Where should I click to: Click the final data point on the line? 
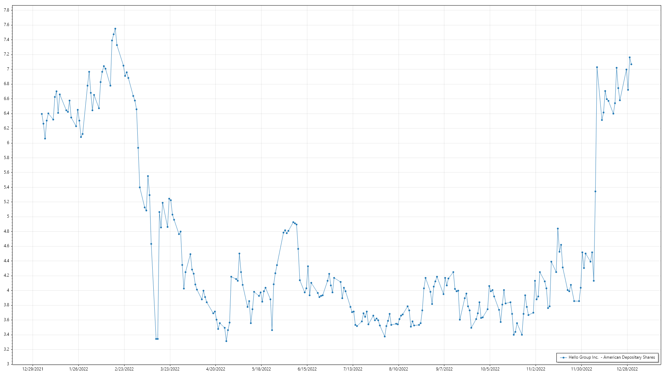click(631, 64)
